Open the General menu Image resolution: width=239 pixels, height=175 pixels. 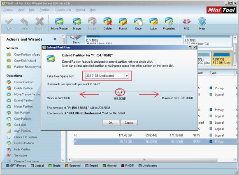point(8,10)
